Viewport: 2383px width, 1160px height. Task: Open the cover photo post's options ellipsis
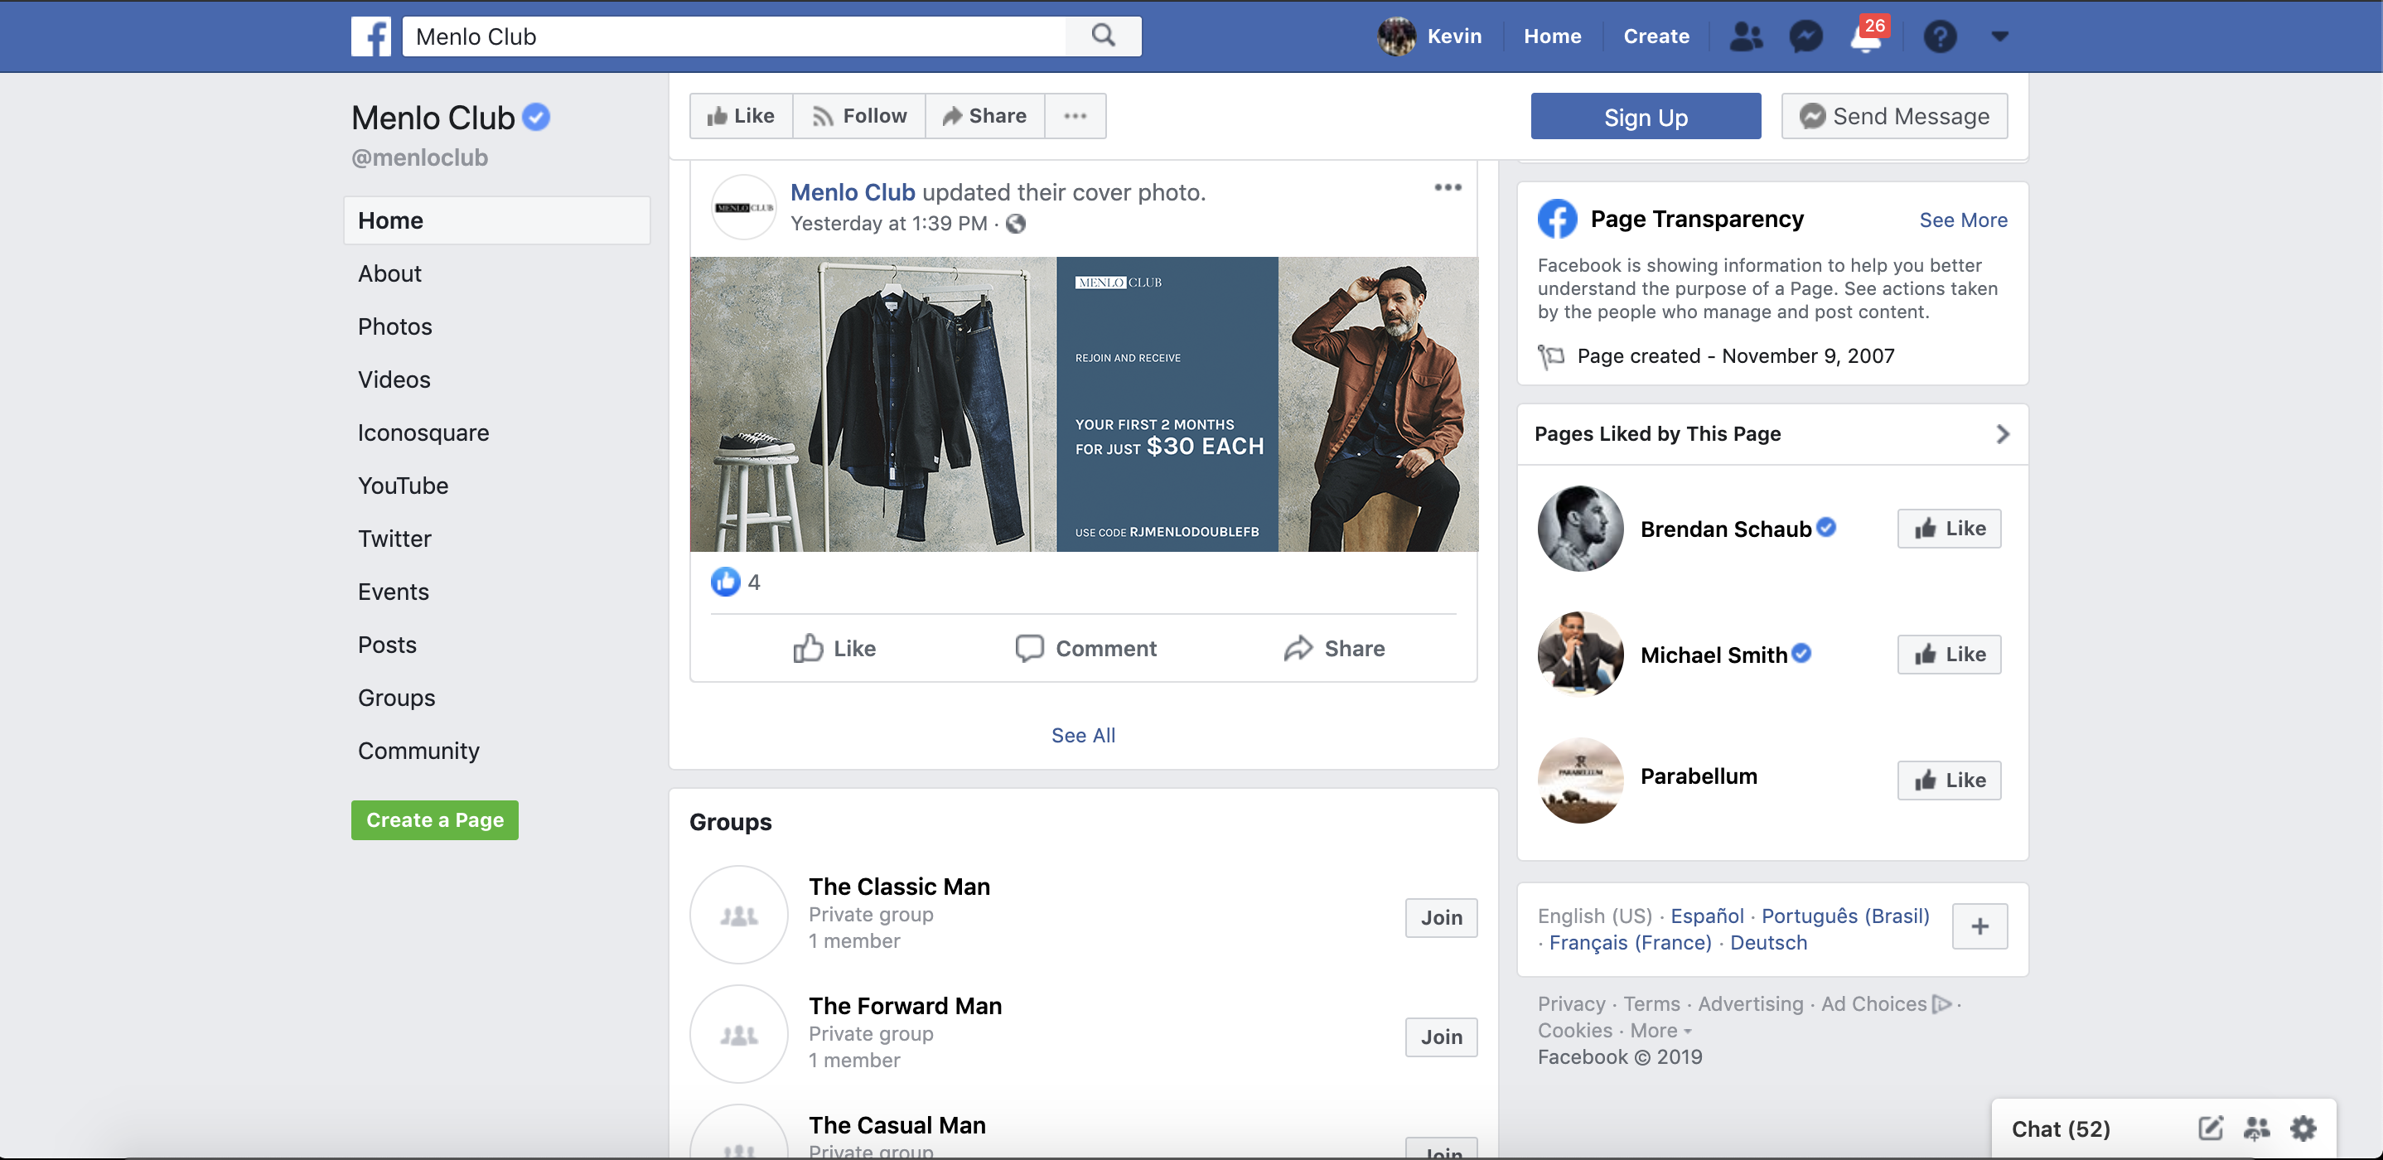1448,187
